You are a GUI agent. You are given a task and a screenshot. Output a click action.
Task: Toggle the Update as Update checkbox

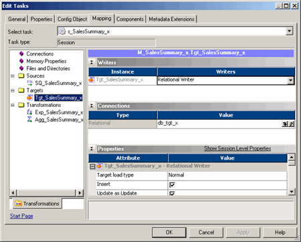(172, 193)
